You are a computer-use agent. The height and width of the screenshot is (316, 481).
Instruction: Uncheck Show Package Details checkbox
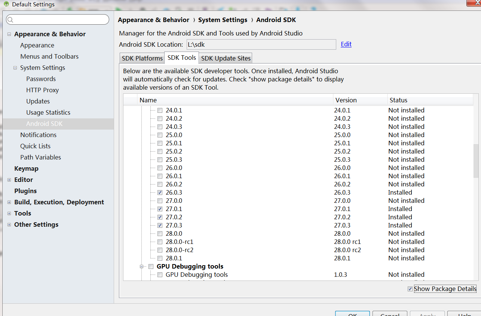[410, 289]
